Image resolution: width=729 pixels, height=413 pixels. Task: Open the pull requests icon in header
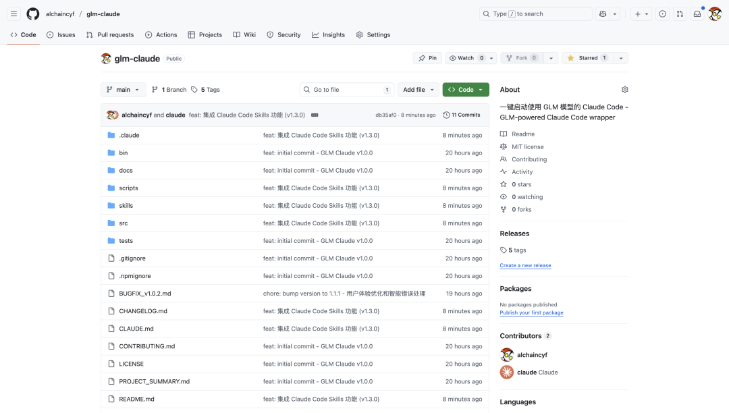click(680, 14)
